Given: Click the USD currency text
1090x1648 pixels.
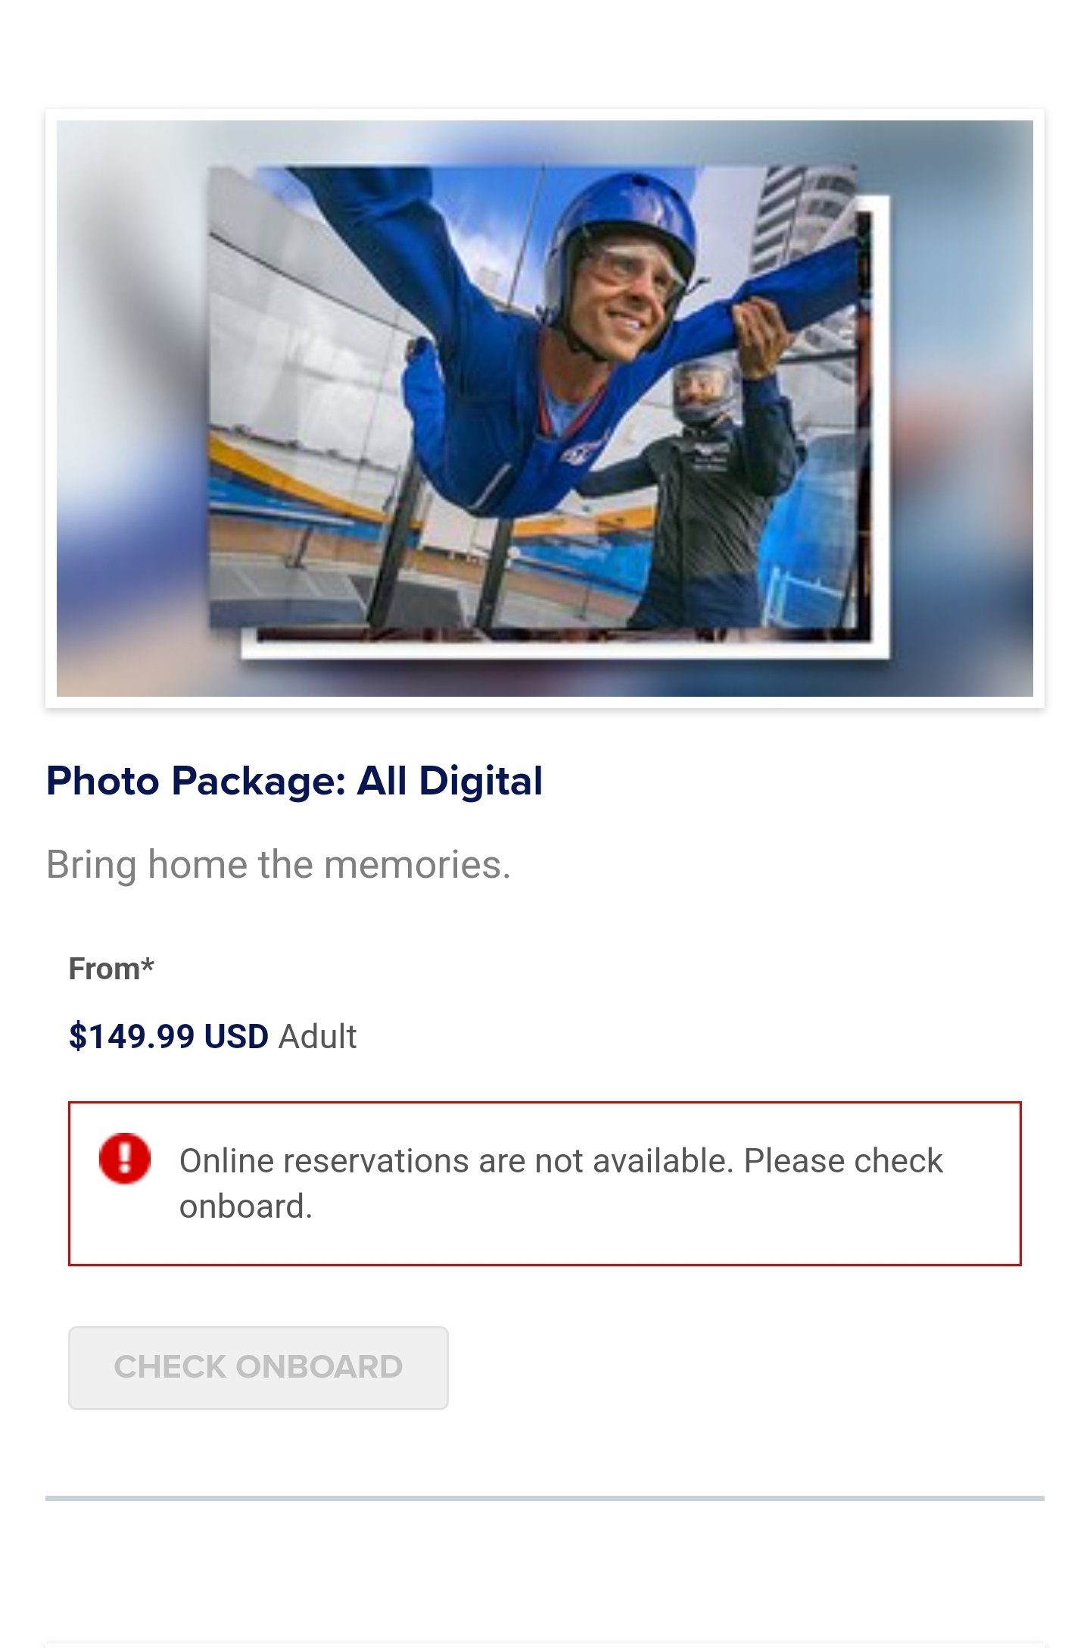Looking at the screenshot, I should click(x=236, y=1036).
